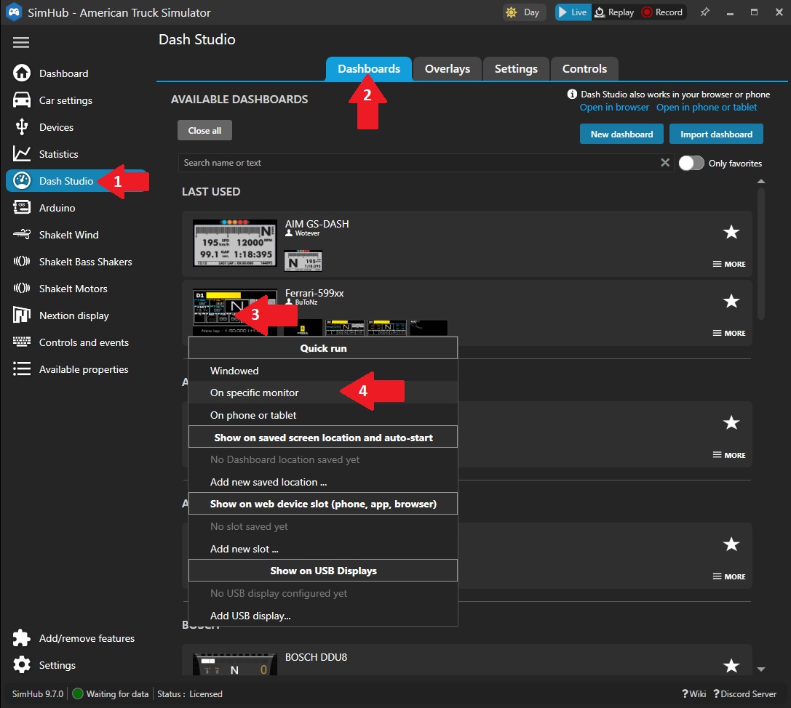Click New dashboard button
The width and height of the screenshot is (791, 708).
tap(621, 134)
